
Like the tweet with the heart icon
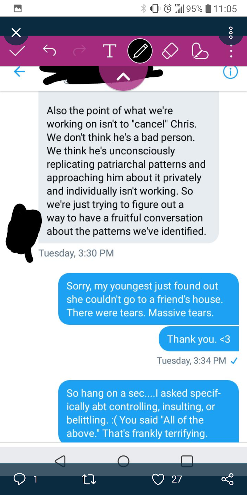[x=158, y=479]
